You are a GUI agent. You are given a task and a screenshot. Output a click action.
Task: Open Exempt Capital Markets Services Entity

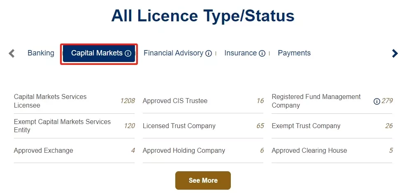point(74,126)
